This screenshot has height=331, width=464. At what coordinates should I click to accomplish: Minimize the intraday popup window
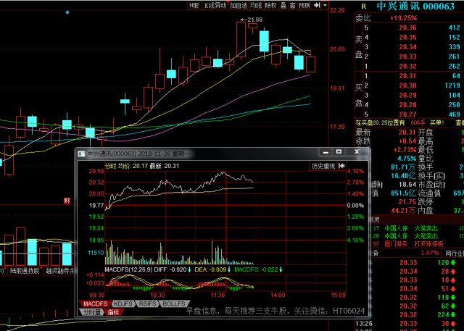326,152
